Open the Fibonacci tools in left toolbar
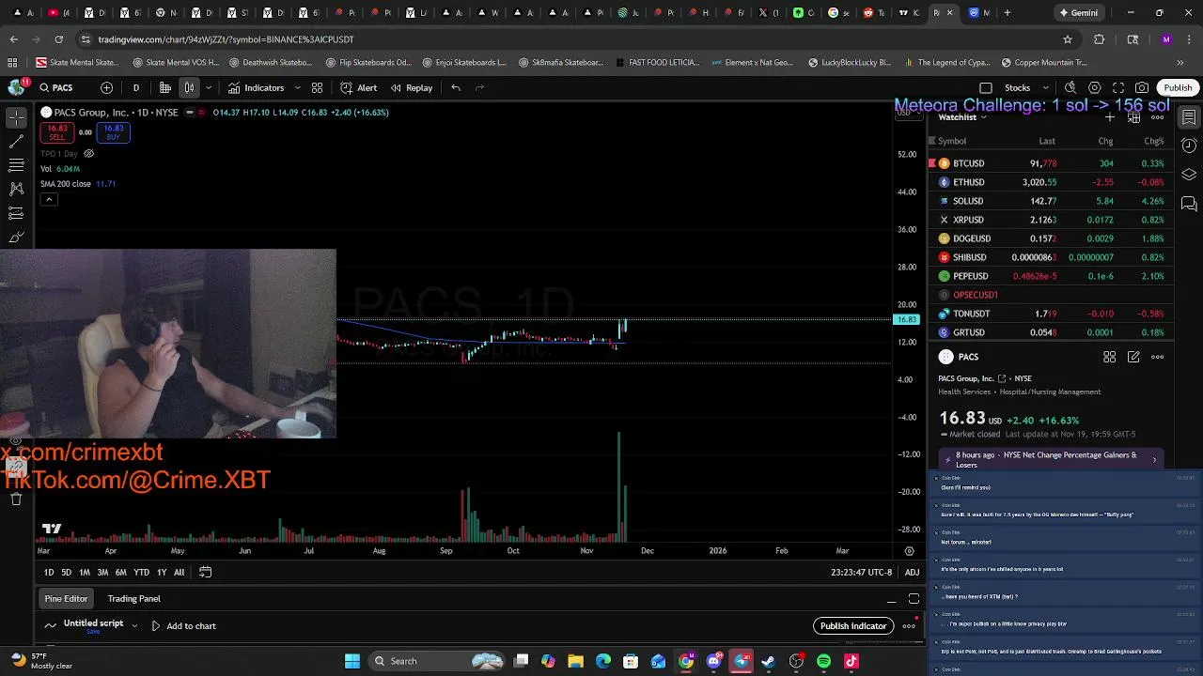This screenshot has width=1203, height=676. point(16,165)
